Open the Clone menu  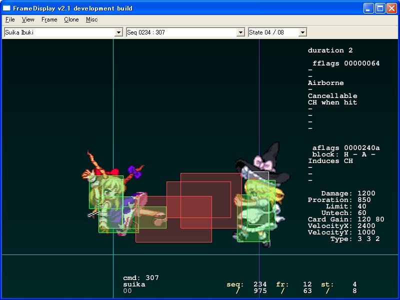click(71, 19)
